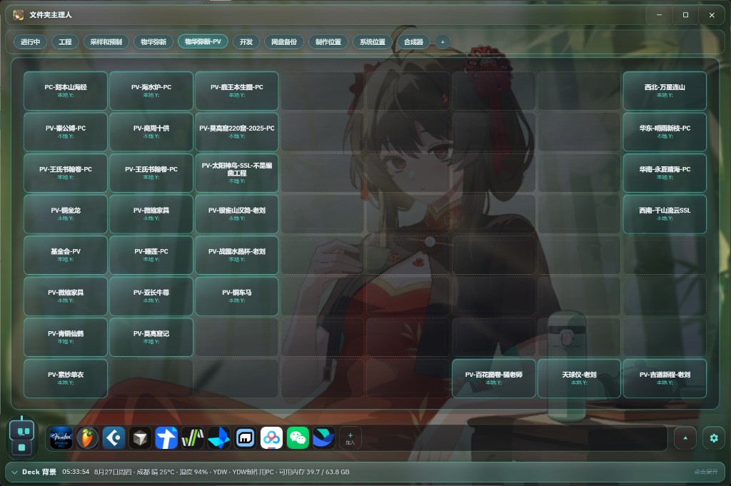Click the up-arrow button beside the dock
731x486 pixels.
click(685, 438)
